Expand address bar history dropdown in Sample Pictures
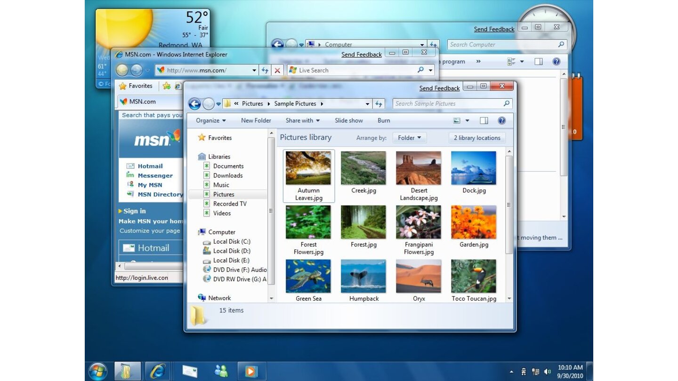The height and width of the screenshot is (381, 678). (x=368, y=104)
